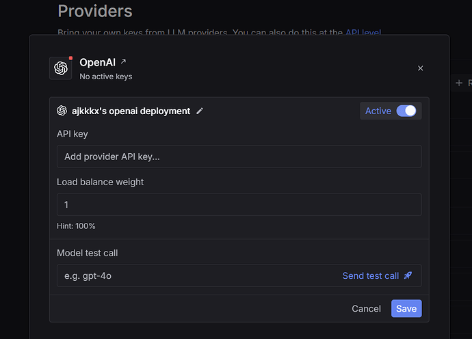Click the "ajkkkx's openai deployment" name
Image resolution: width=472 pixels, height=339 pixels.
131,111
